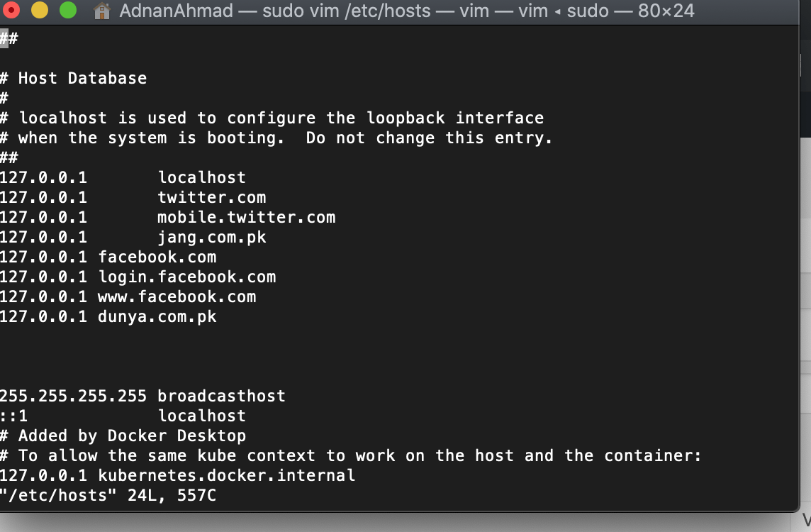Click the ::1 localhost IPv6 entry
The image size is (811, 532).
tap(123, 416)
